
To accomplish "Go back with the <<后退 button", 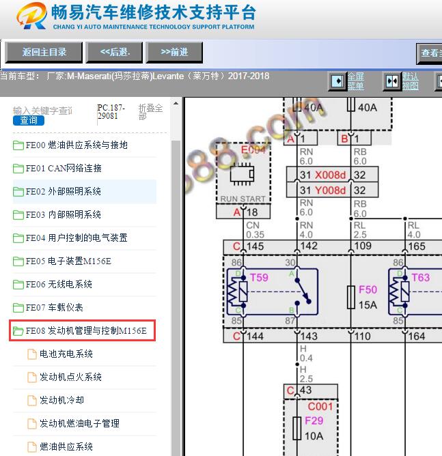I will 114,53.
